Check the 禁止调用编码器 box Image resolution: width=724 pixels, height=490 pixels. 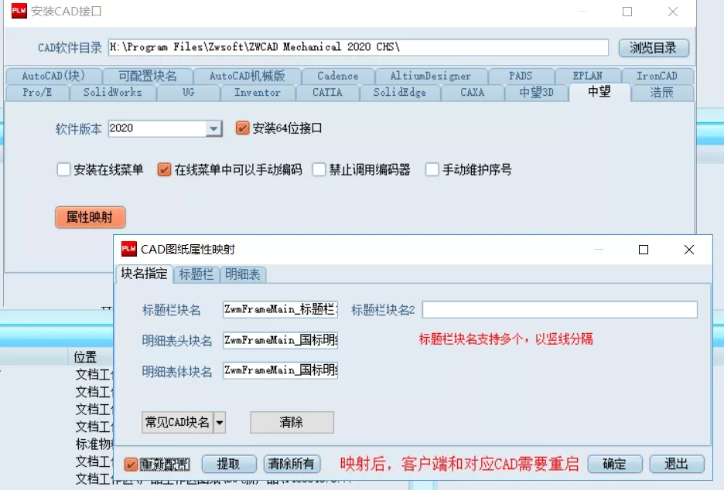319,170
